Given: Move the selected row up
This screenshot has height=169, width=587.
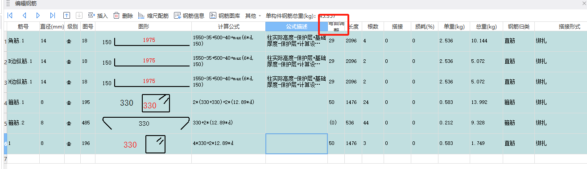Looking at the screenshot, I should coord(67,16).
